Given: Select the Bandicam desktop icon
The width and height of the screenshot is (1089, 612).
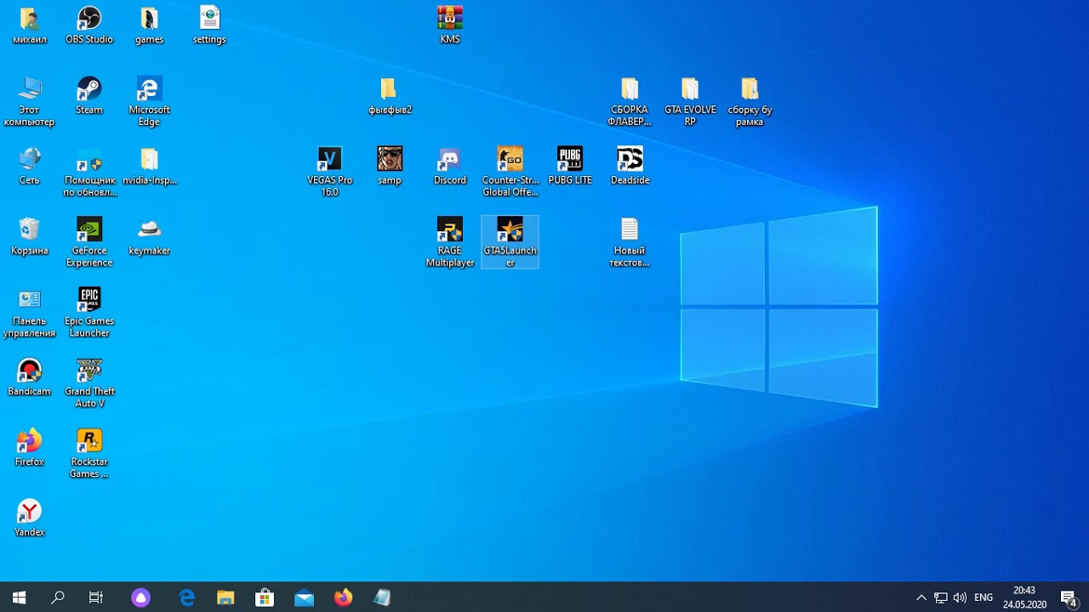Looking at the screenshot, I should click(x=29, y=378).
